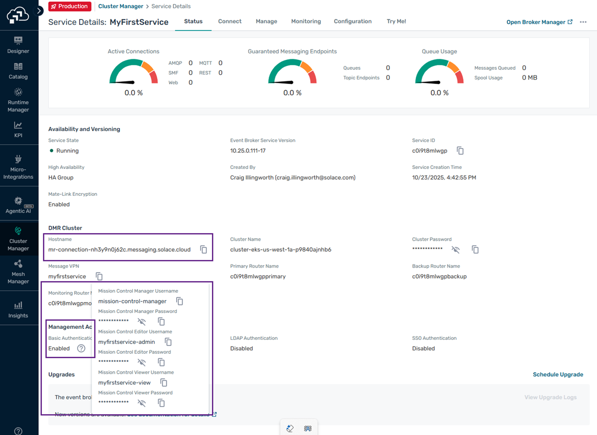This screenshot has width=597, height=435.
Task: Open the Catalog sidebar icon
Action: tap(18, 70)
